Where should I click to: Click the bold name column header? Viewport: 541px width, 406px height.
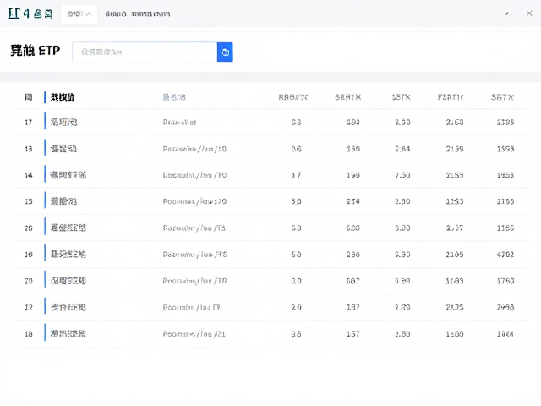point(63,97)
